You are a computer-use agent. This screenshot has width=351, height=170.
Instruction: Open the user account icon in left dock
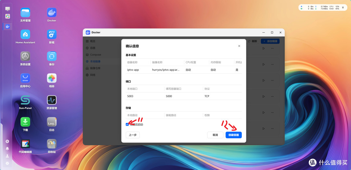7,156
